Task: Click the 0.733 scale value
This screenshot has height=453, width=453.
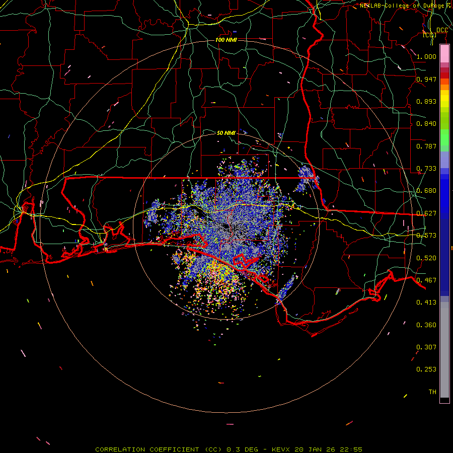Action: pos(426,169)
